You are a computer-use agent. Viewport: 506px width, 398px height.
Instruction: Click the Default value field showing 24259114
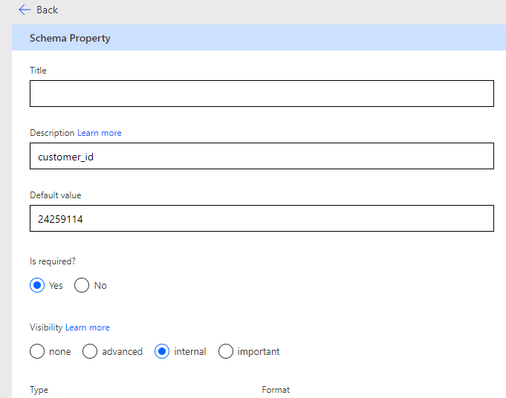click(262, 218)
